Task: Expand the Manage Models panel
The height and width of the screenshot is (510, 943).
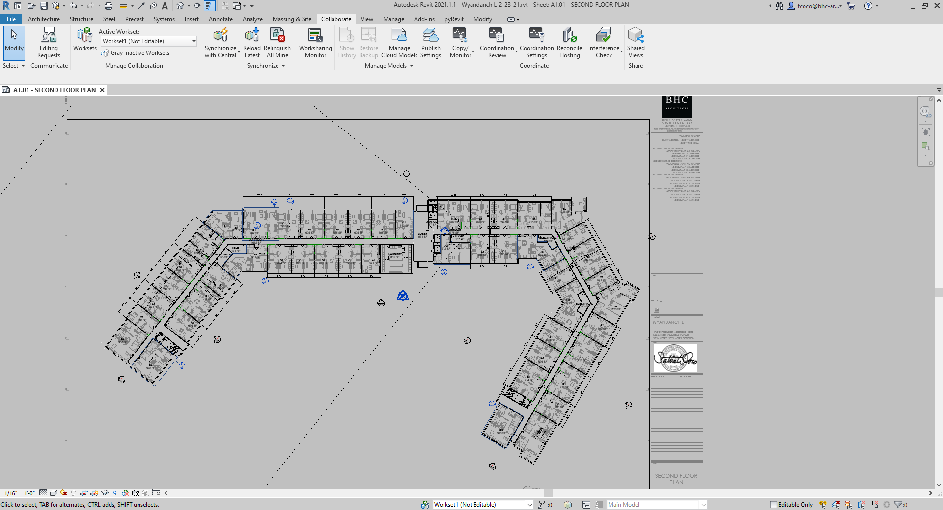Action: pos(412,66)
